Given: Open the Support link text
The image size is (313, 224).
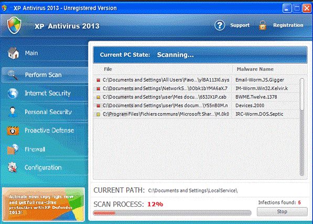Looking at the screenshot, I should (240, 25).
